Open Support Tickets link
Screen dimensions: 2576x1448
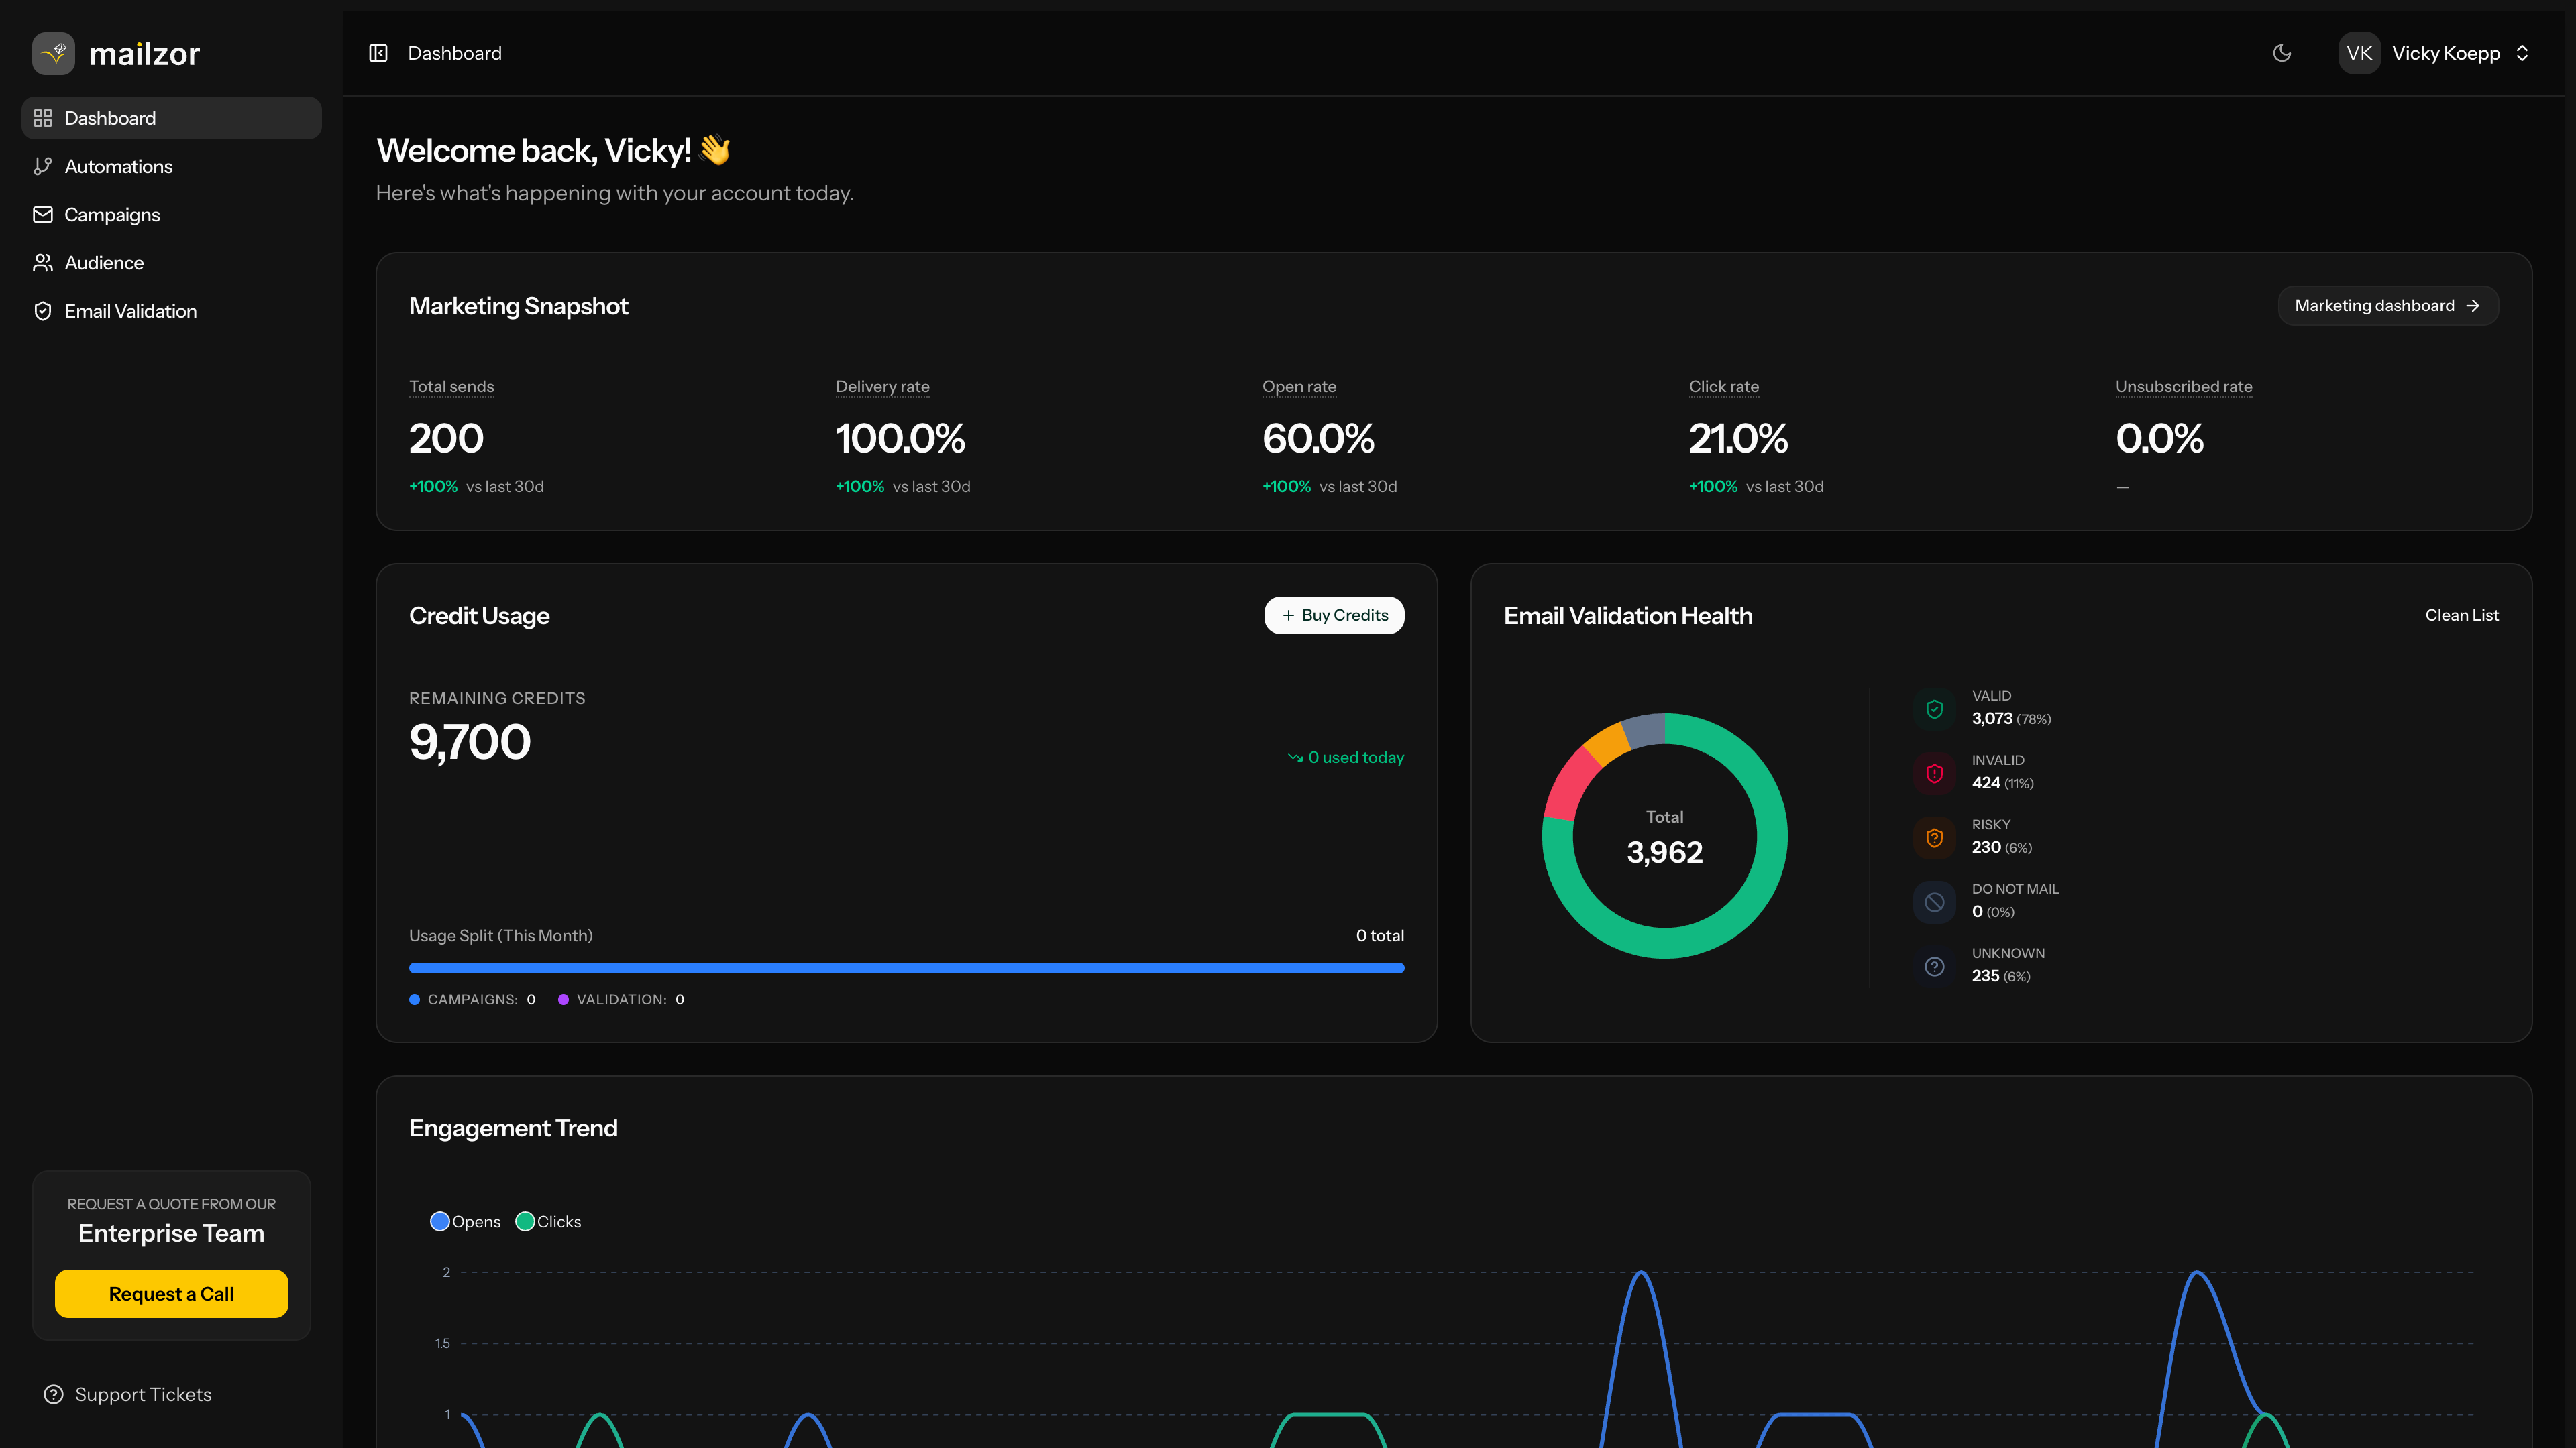[128, 1394]
